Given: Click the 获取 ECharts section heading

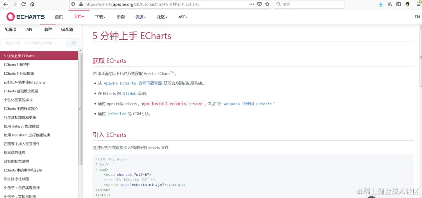Looking at the screenshot, I should (x=109, y=61).
